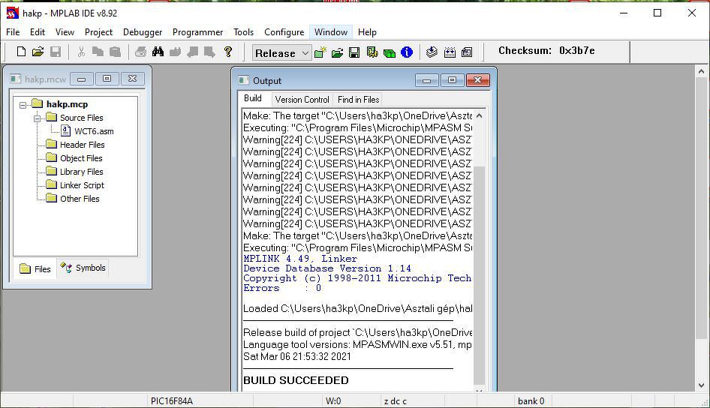The width and height of the screenshot is (710, 408).
Task: Click the Save File floppy icon
Action: point(56,52)
